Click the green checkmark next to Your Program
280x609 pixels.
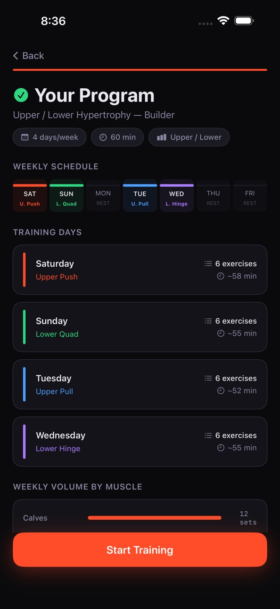point(21,95)
